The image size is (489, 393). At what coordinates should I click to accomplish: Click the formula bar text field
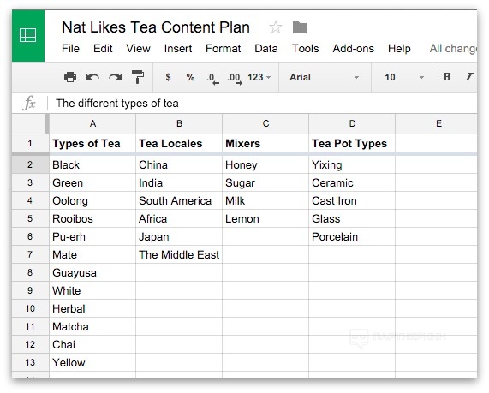(x=262, y=104)
